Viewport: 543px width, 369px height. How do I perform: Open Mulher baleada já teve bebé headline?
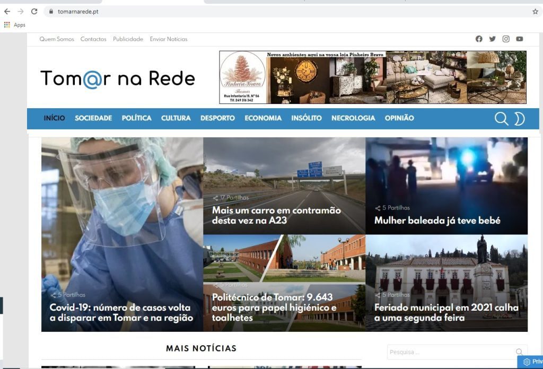pos(437,221)
